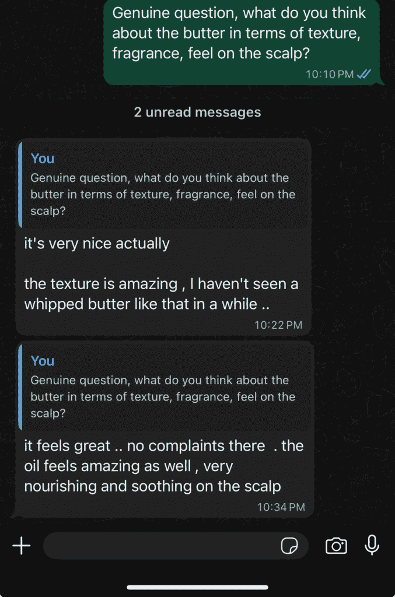The width and height of the screenshot is (395, 597).
Task: Tap the "2 unread messages" divider
Action: tap(197, 112)
